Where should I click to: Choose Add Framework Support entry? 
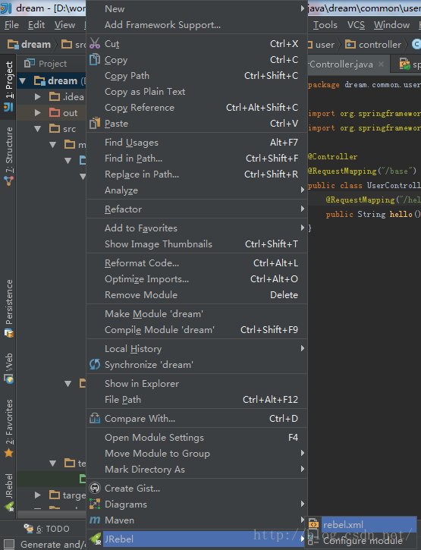(x=196, y=25)
